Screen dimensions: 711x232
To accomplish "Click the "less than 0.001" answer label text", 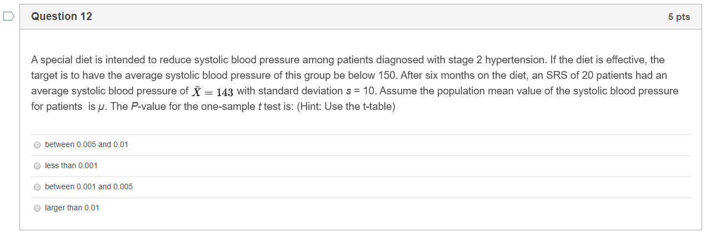I will click(x=71, y=166).
